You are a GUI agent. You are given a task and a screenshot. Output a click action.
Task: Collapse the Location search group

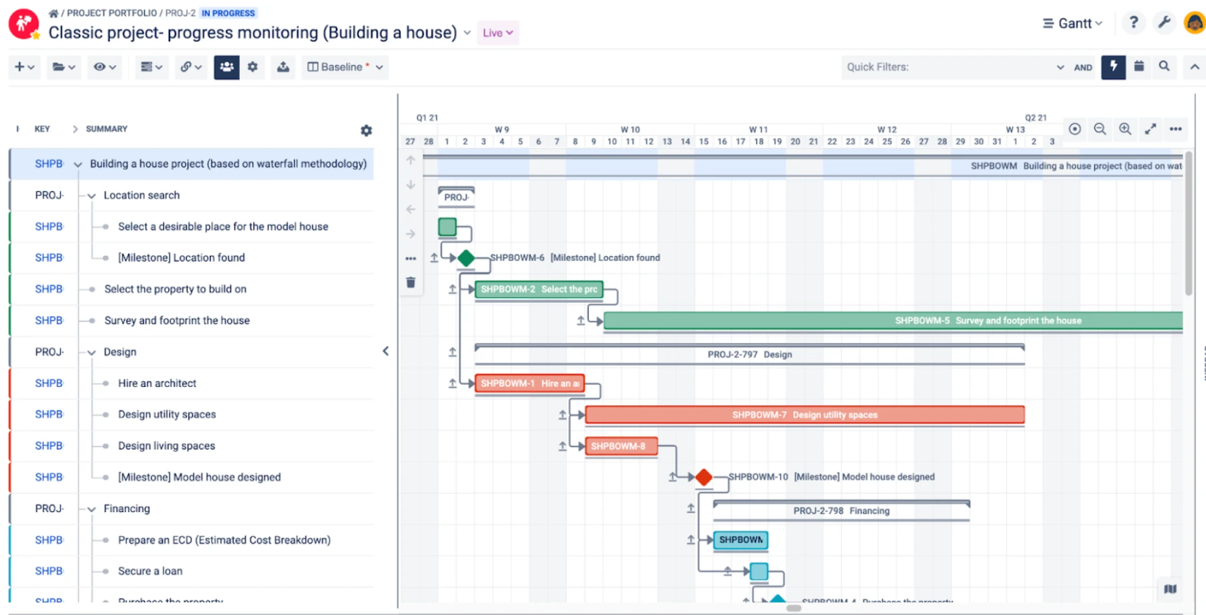[91, 196]
